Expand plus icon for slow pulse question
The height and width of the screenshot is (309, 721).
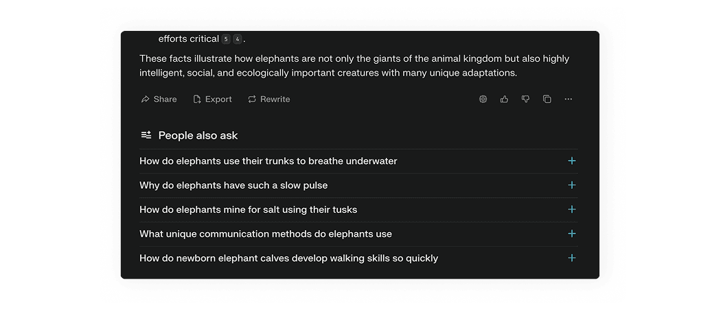(571, 185)
